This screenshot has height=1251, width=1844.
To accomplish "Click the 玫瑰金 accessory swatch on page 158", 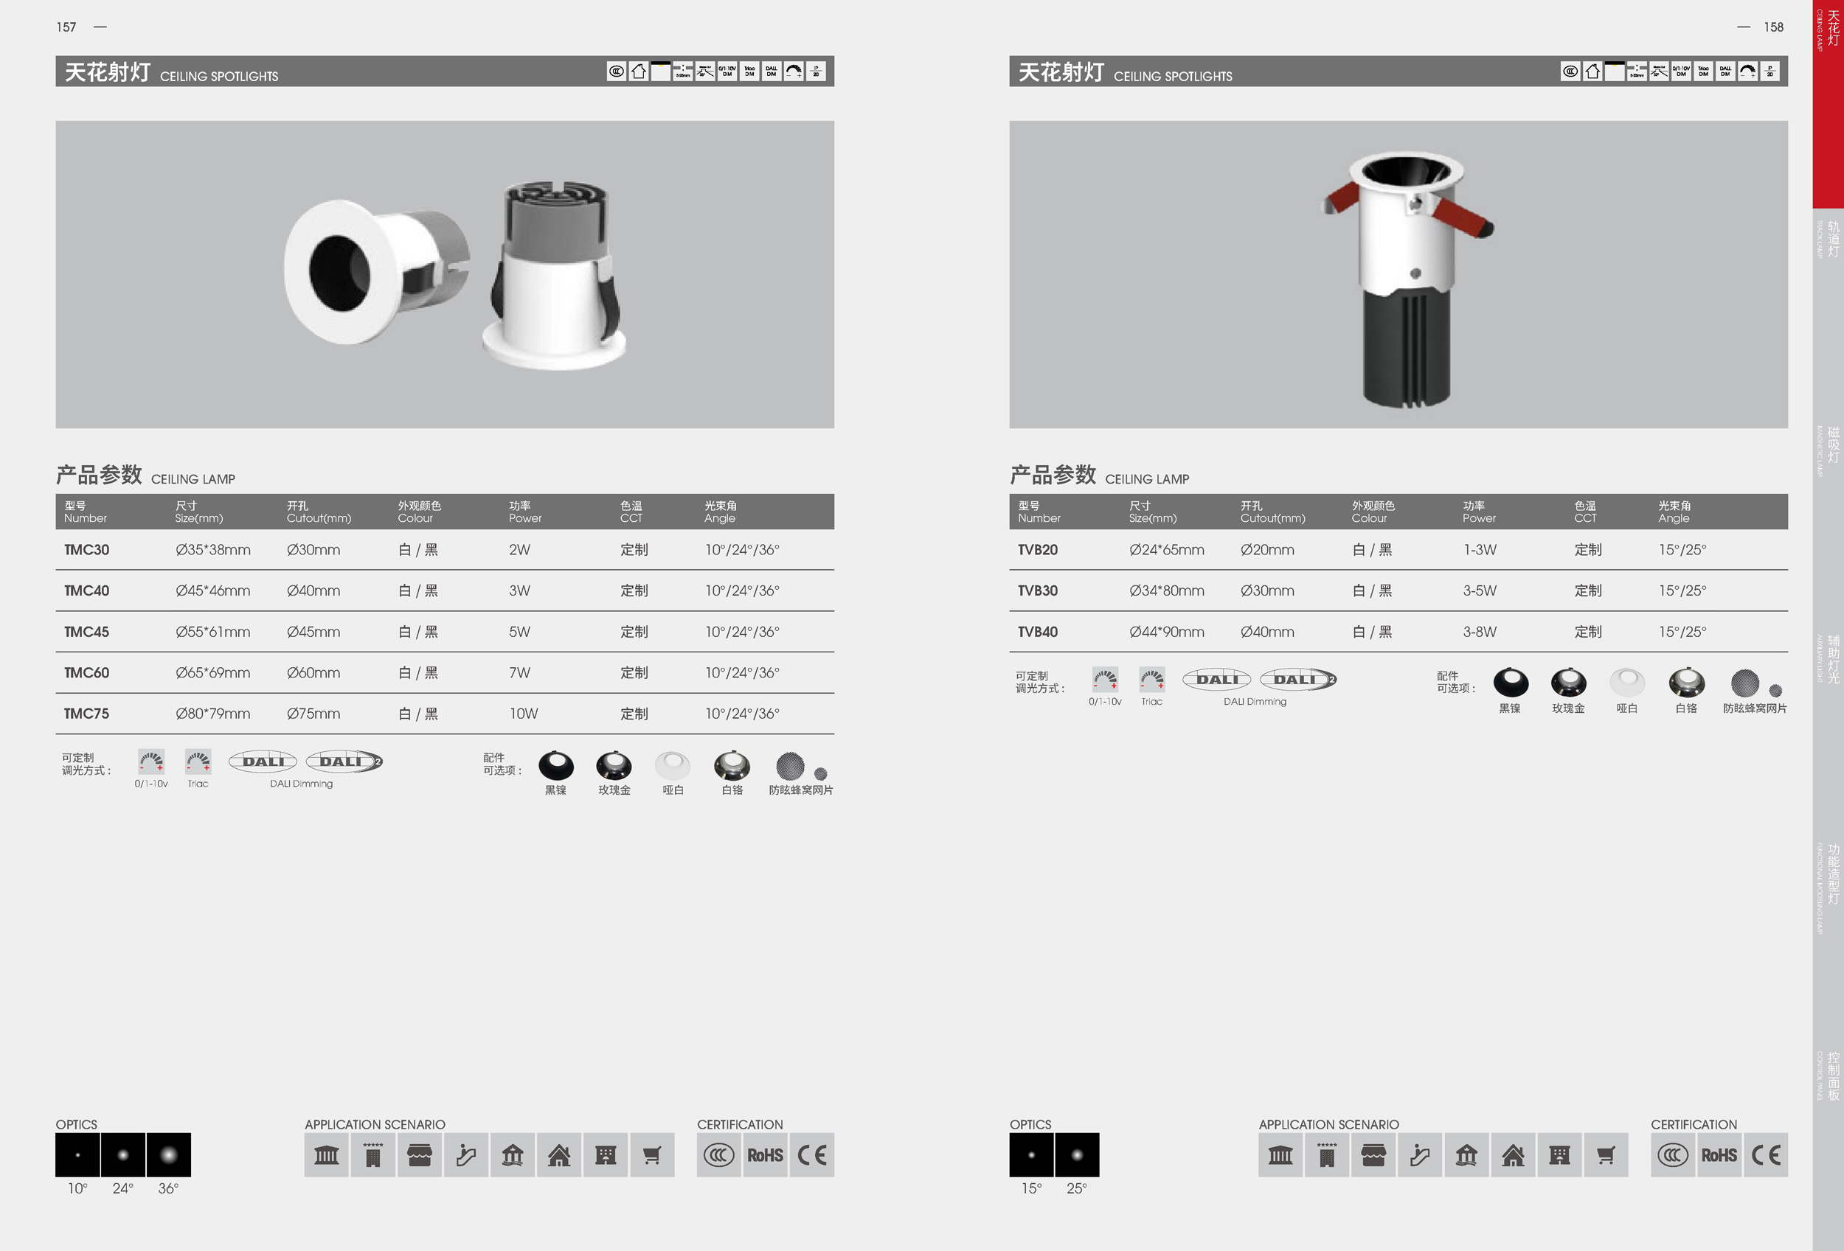I will click(x=1568, y=683).
